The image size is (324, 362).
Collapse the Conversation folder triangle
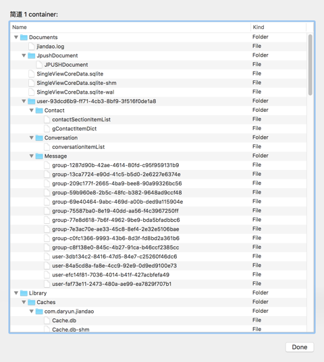tap(32, 138)
